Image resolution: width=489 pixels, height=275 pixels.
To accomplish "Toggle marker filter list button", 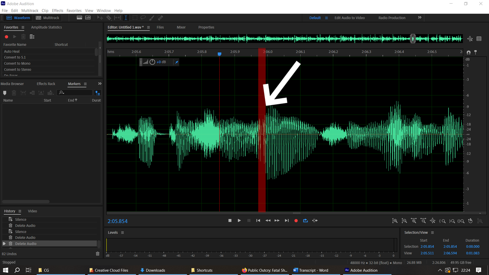I will pyautogui.click(x=97, y=93).
